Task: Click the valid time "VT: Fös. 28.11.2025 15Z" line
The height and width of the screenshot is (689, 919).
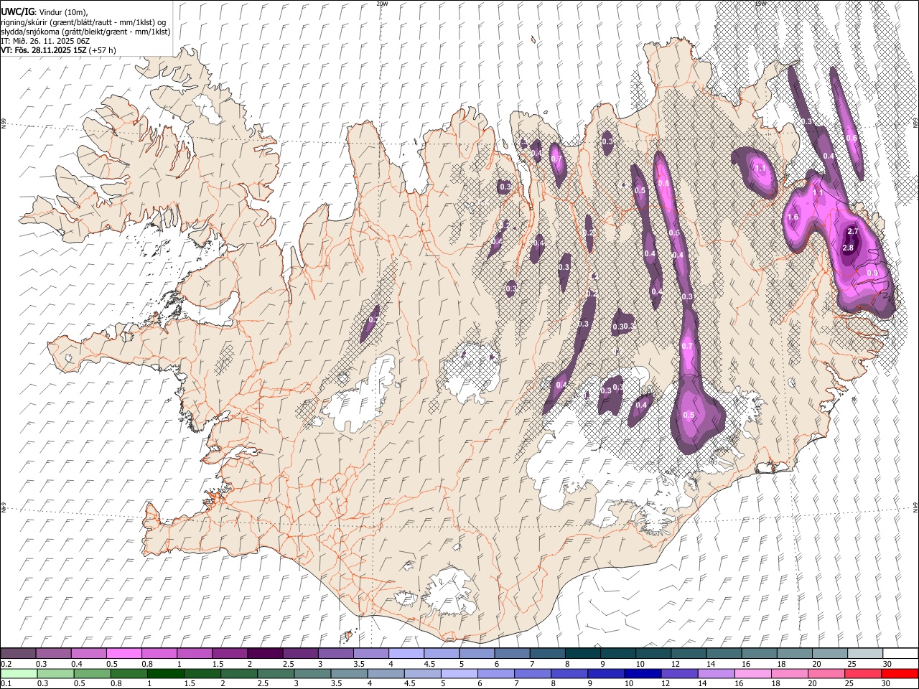Action: 44,50
